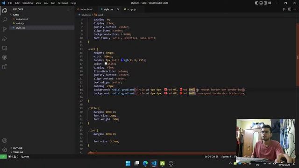The height and width of the screenshot is (168, 299).
Task: Click the date and clock in system tray
Action: (284, 165)
